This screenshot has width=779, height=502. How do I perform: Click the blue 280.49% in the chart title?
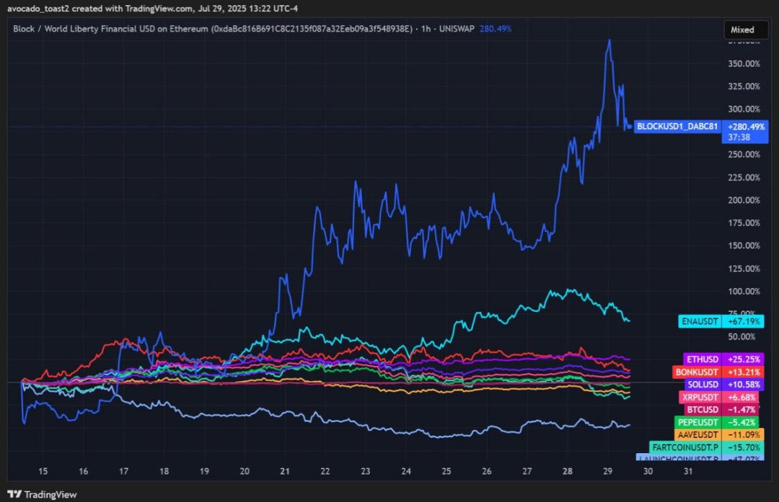496,29
